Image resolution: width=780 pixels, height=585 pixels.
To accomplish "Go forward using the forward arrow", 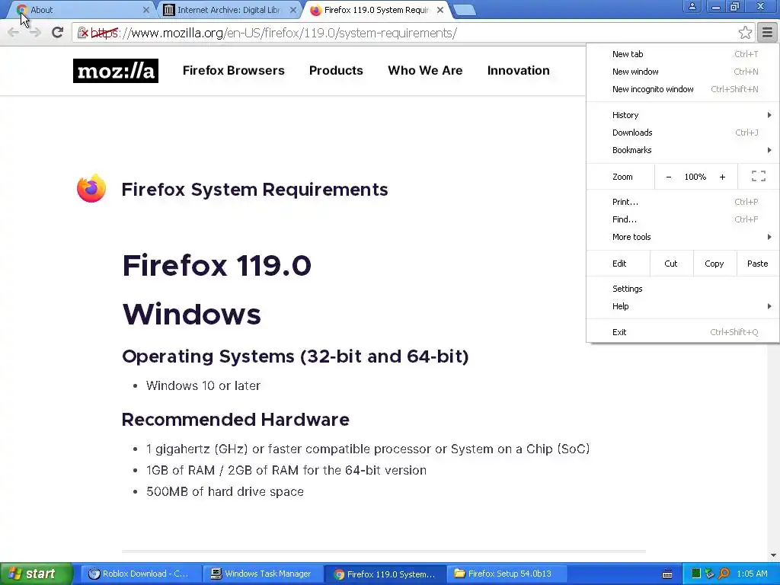I will pyautogui.click(x=35, y=33).
